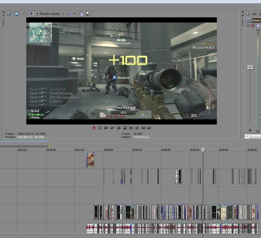The image size is (261, 238).
Task: Toggle Video Preview on External Monitor
Action: coord(17,13)
